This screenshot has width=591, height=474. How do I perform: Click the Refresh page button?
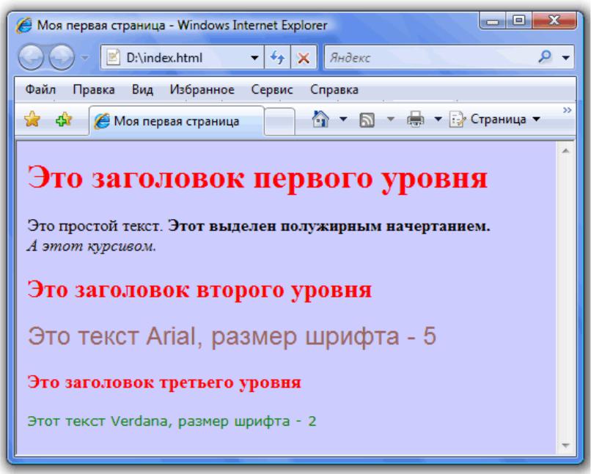pos(277,57)
